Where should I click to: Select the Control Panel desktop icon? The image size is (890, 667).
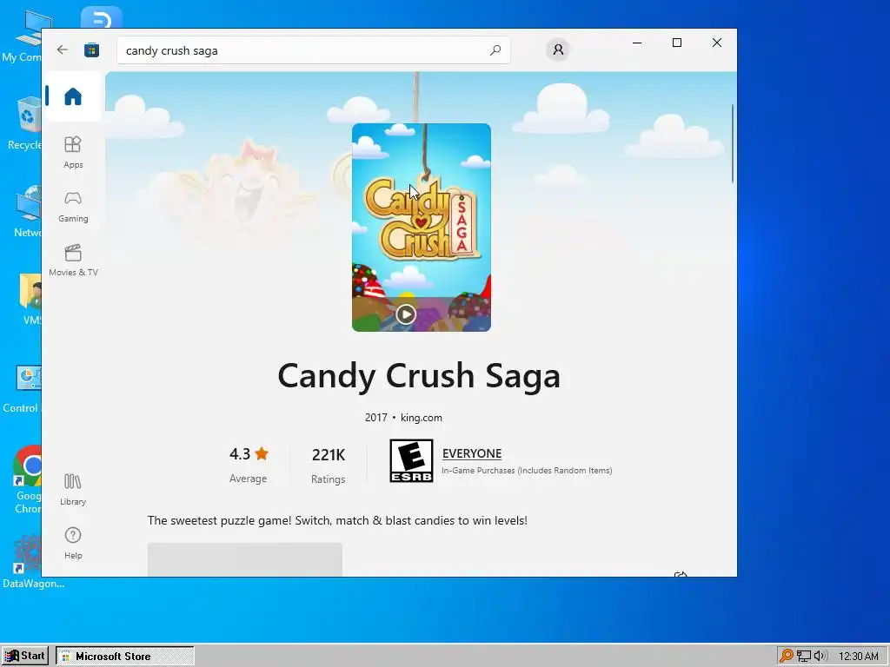[23, 390]
